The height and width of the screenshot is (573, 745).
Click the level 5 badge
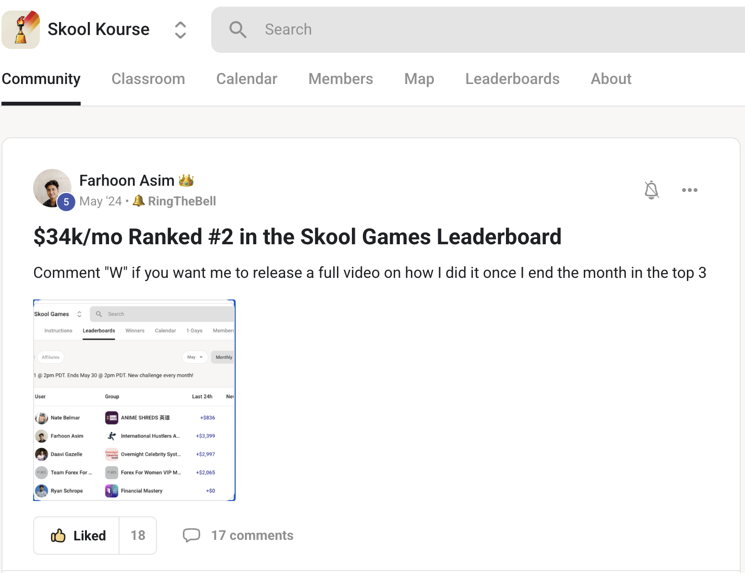[66, 202]
